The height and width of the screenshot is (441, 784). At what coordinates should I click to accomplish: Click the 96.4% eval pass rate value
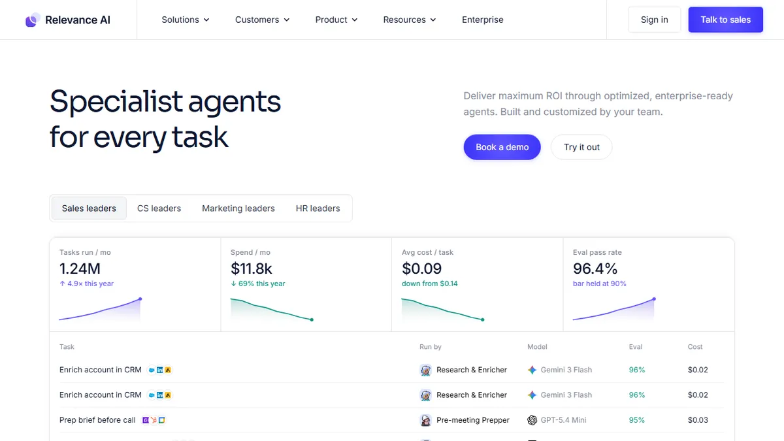pyautogui.click(x=595, y=269)
